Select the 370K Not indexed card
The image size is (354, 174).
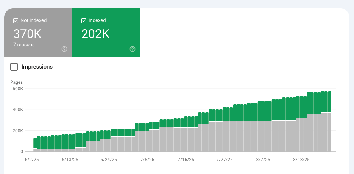(38, 33)
